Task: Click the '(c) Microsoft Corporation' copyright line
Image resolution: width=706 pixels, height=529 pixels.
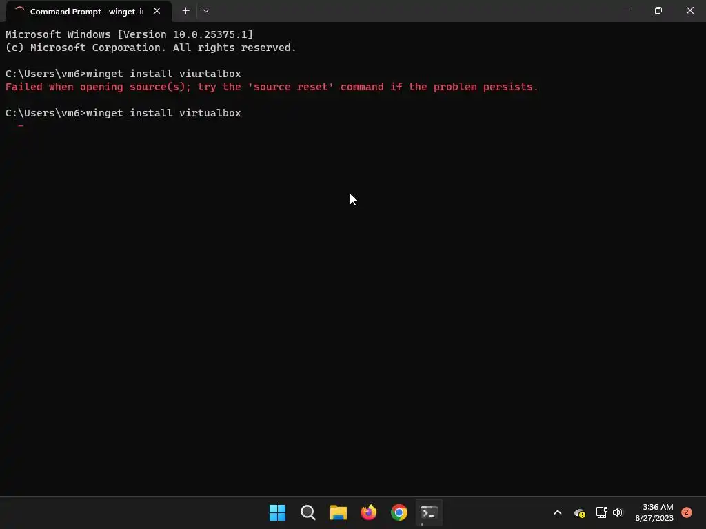Action: pyautogui.click(x=151, y=48)
